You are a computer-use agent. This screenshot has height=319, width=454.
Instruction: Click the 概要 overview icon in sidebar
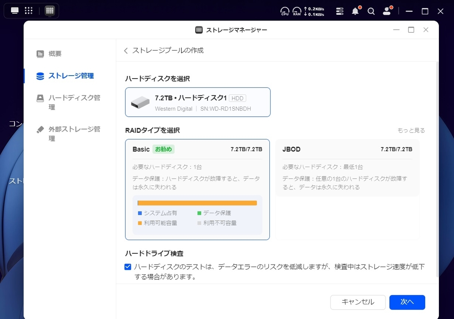[40, 54]
